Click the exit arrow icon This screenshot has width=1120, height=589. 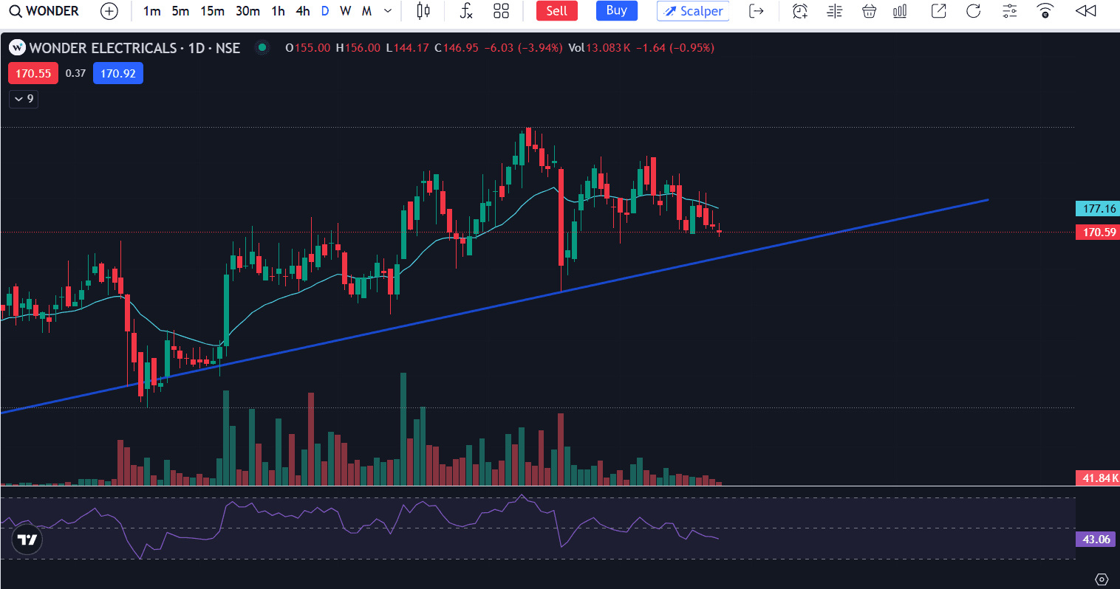(x=756, y=11)
